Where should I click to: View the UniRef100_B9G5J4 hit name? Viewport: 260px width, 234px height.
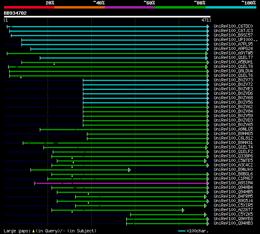coord(233,201)
